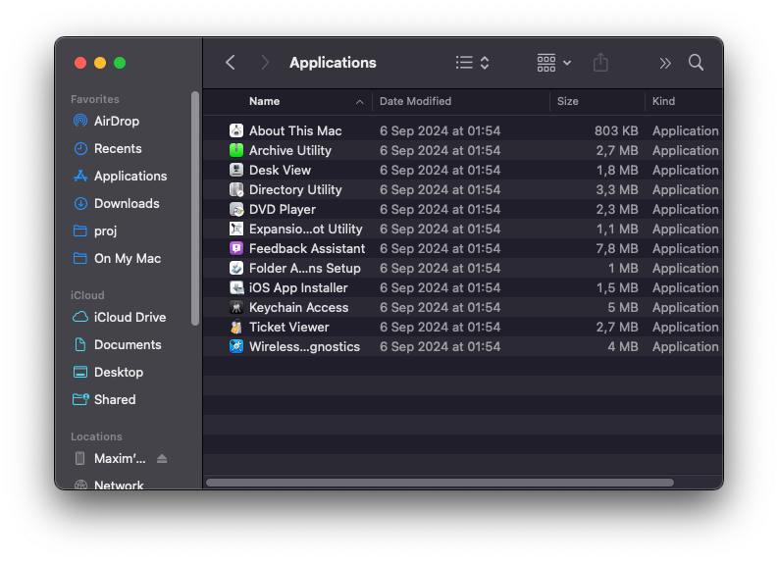Select the Directory Utility app icon

click(236, 189)
